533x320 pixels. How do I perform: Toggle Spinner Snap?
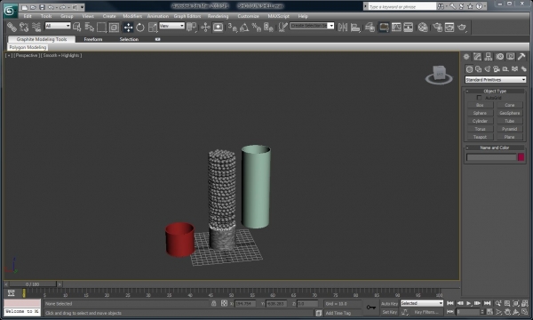point(268,28)
